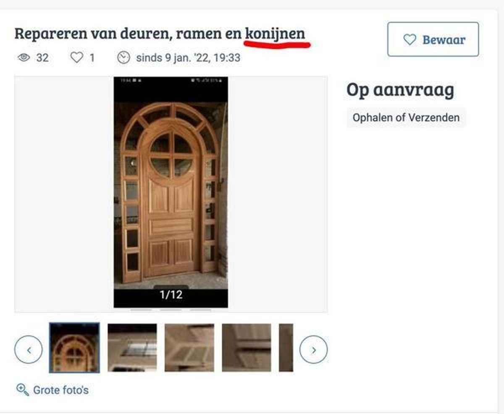The image size is (504, 414).
Task: Open the main wooden door photo
Action: (x=171, y=192)
